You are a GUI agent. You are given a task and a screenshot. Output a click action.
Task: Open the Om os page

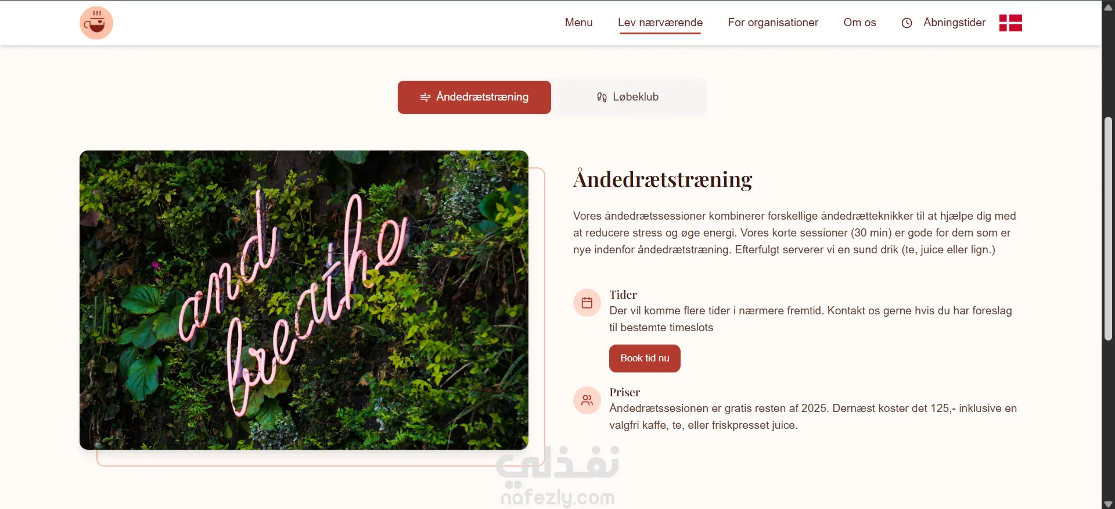[859, 23]
